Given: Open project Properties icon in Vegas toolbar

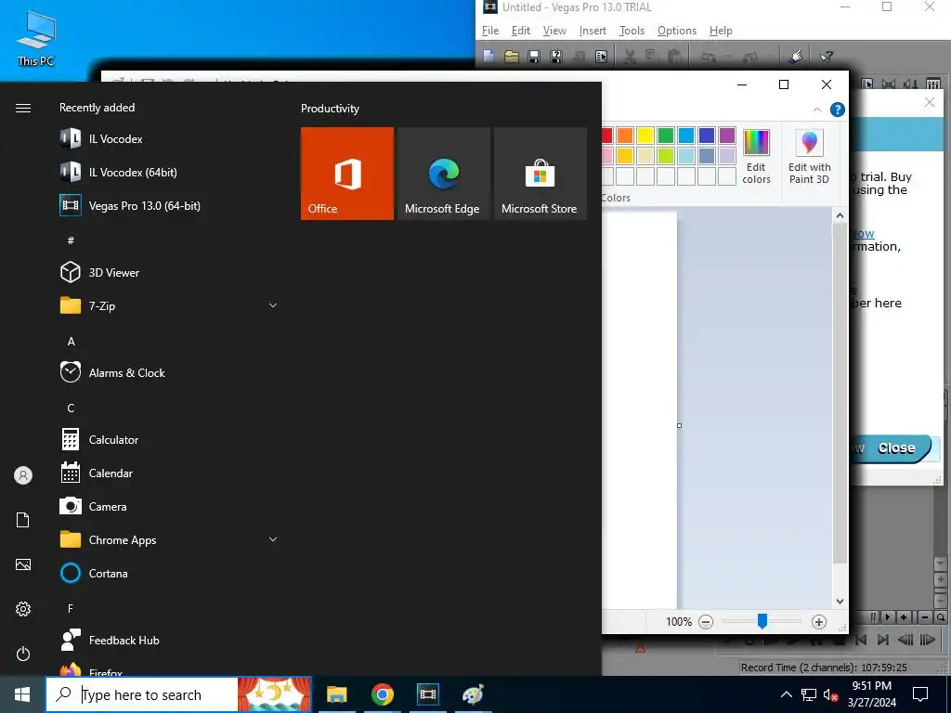Looking at the screenshot, I should tap(601, 57).
